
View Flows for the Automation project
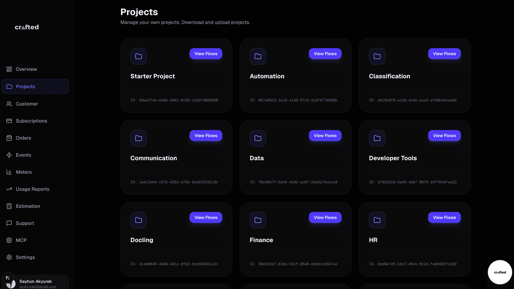coord(325,54)
